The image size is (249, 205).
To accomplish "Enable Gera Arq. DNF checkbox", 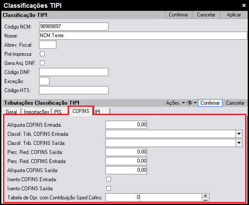I will pos(42,63).
